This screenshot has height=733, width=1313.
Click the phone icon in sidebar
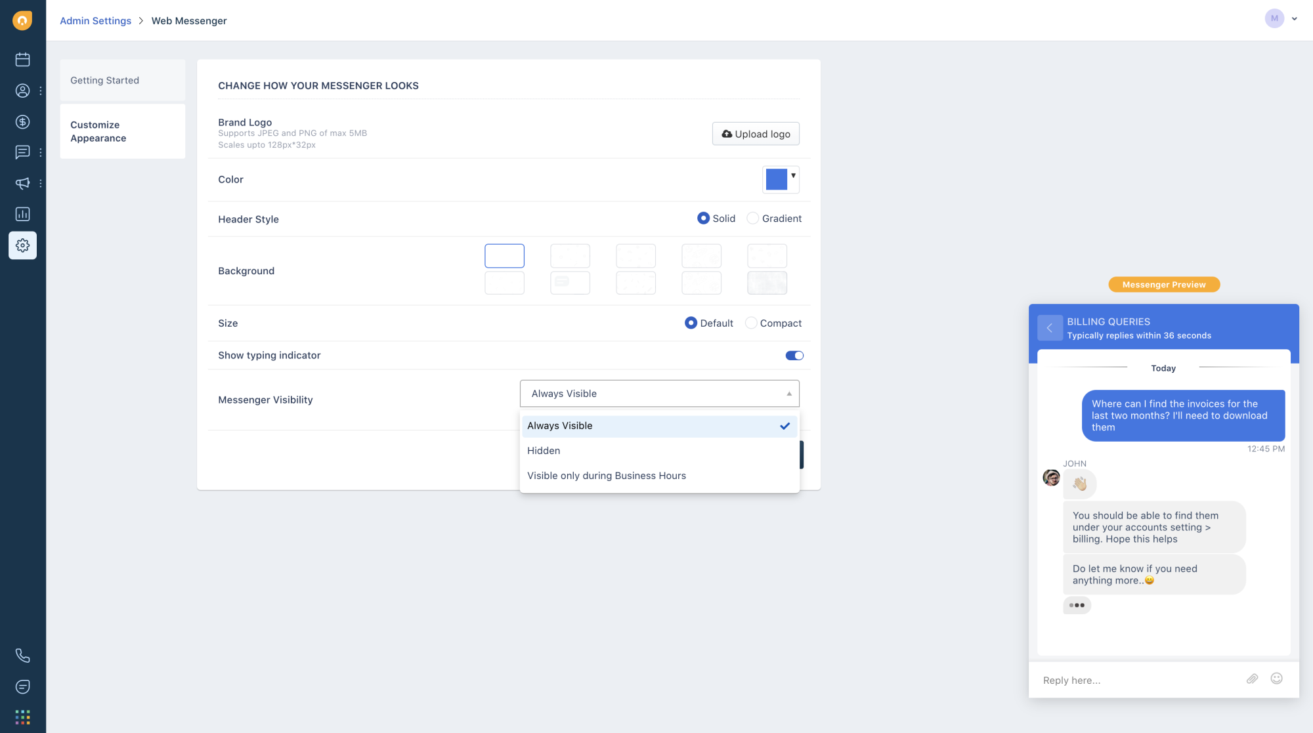22,656
